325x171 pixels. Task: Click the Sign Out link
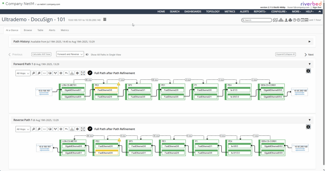point(316,7)
